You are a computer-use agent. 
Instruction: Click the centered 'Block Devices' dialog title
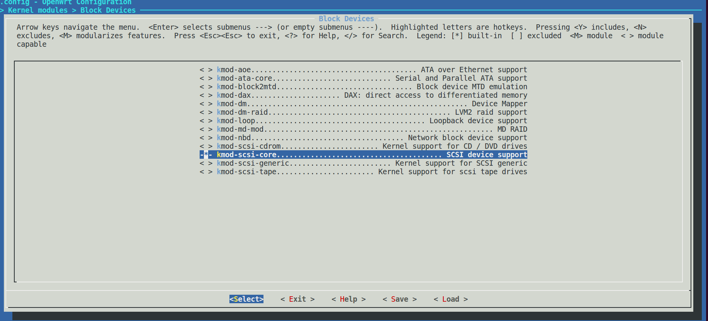click(346, 19)
